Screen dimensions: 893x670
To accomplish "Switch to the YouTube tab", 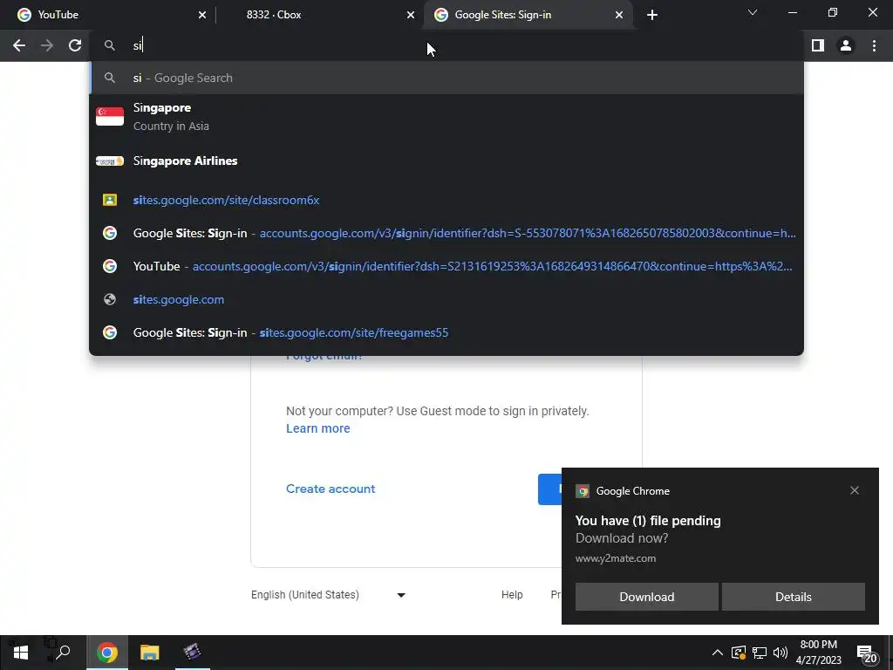I will [x=108, y=15].
